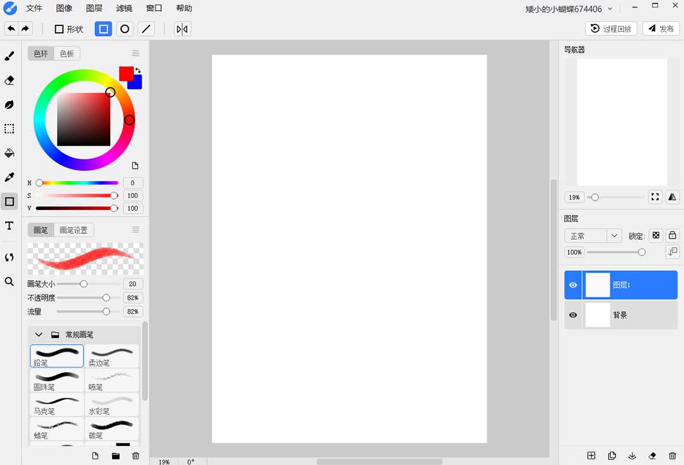This screenshot has height=465, width=684.
Task: Open the 图层 menu
Action: [94, 8]
